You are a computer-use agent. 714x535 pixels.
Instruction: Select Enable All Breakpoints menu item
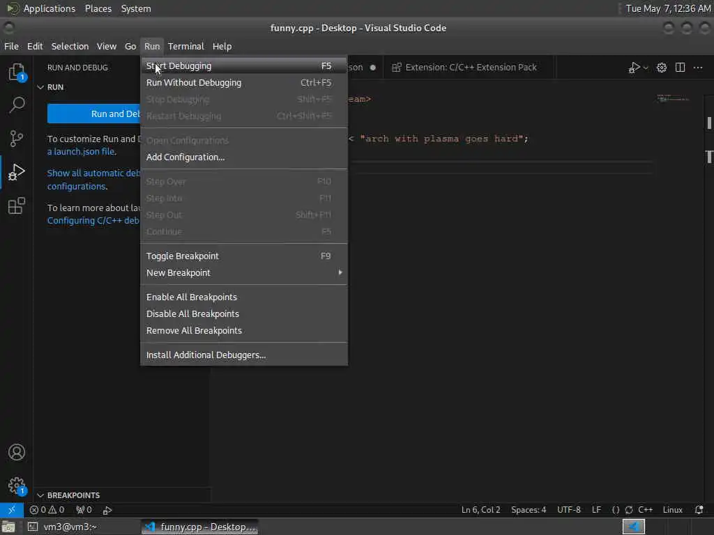tap(244, 297)
